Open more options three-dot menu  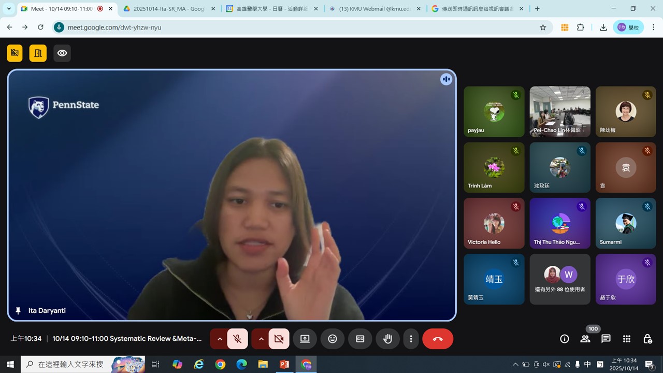[x=411, y=339]
